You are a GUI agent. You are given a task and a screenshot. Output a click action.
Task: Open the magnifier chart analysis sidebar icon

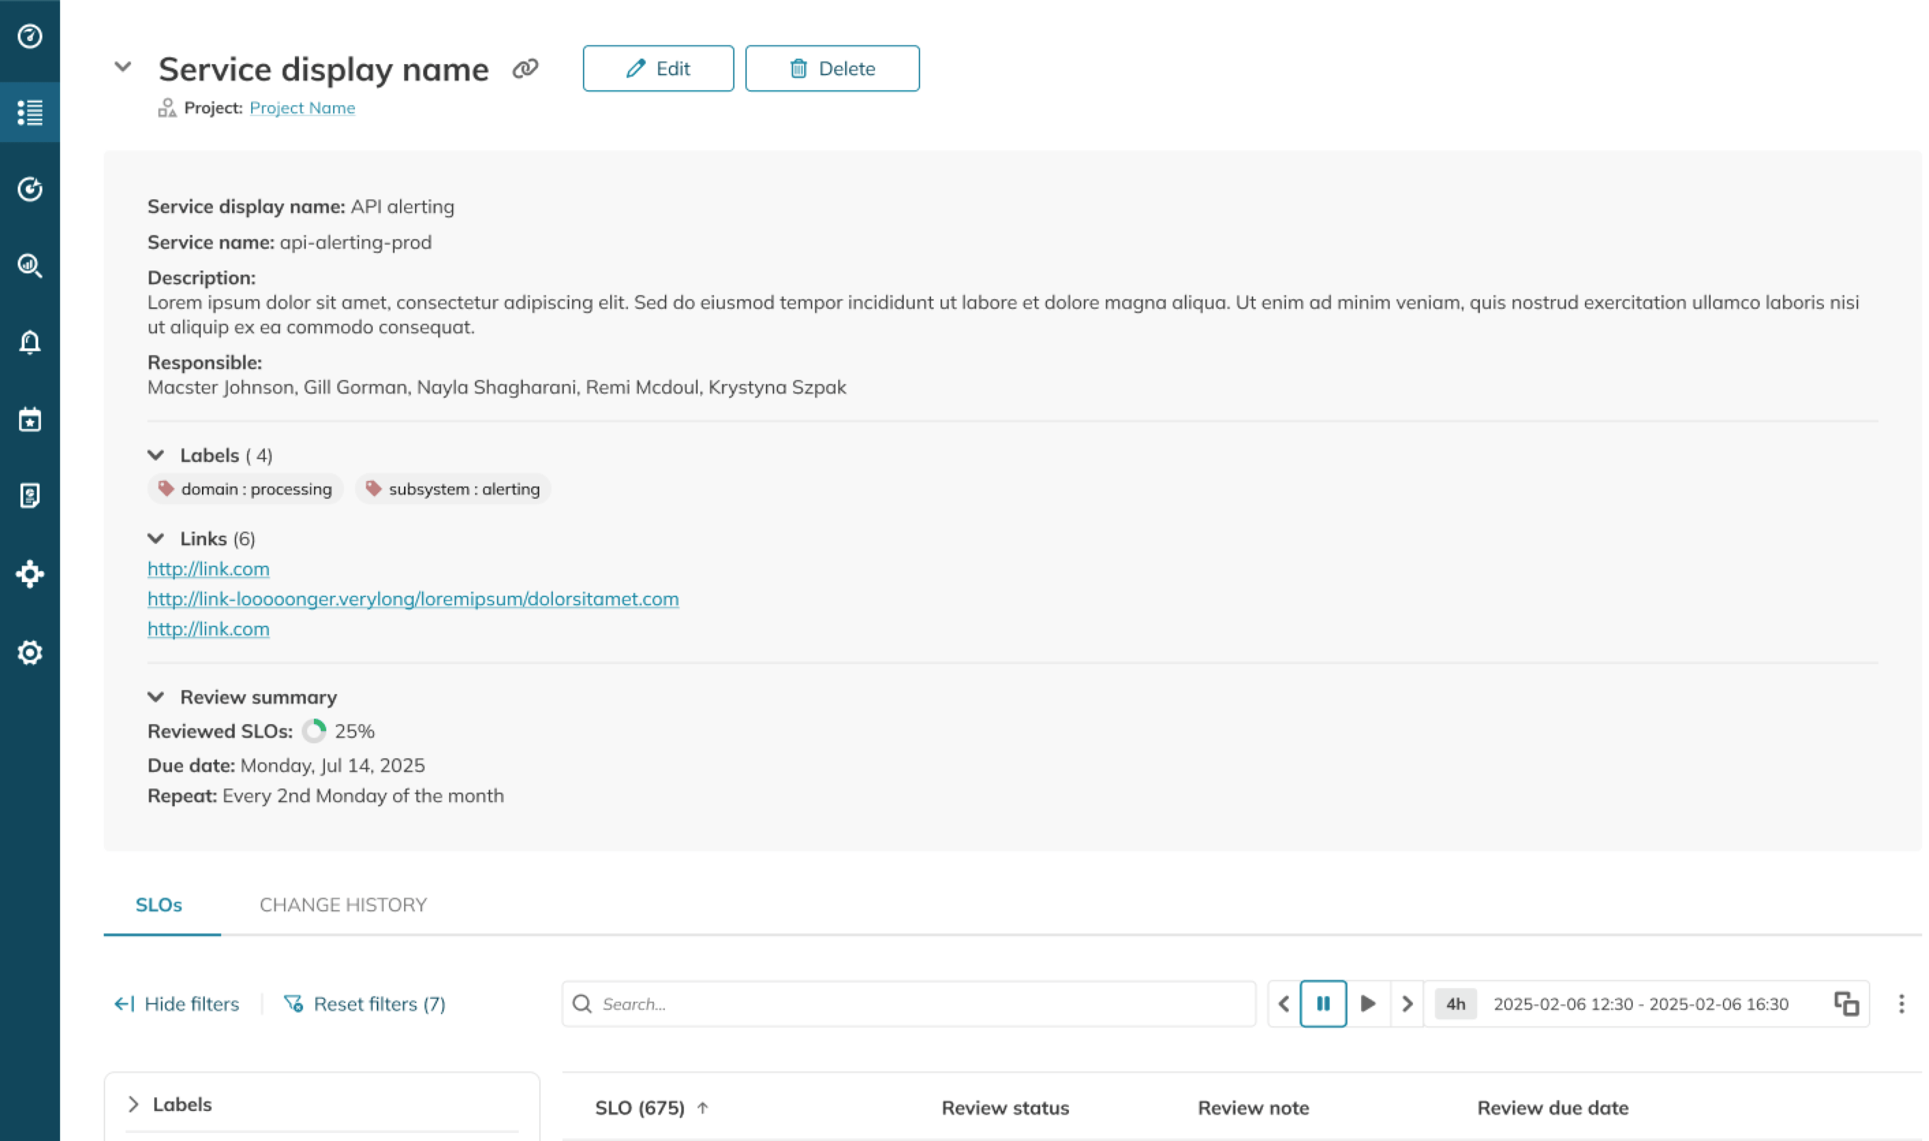click(x=30, y=266)
